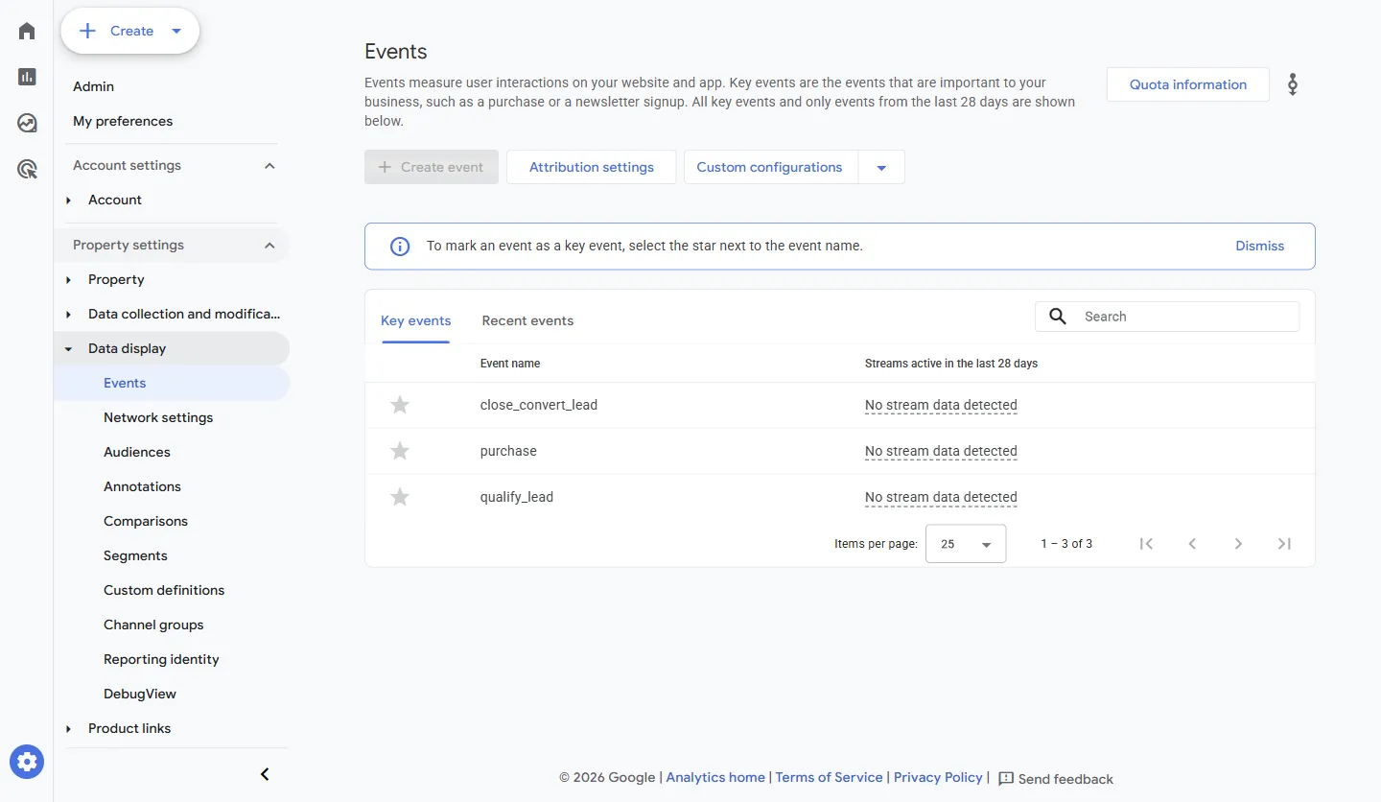
Task: Select the Key events tab
Action: click(x=415, y=320)
